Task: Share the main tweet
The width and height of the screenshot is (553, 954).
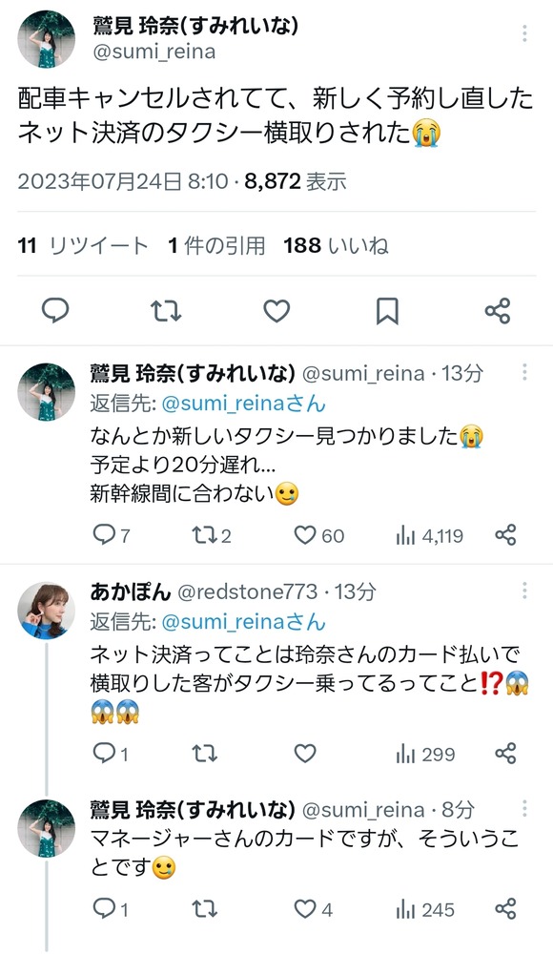Action: (x=495, y=311)
